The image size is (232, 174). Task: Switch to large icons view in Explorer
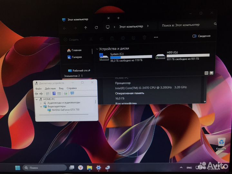(x=211, y=73)
